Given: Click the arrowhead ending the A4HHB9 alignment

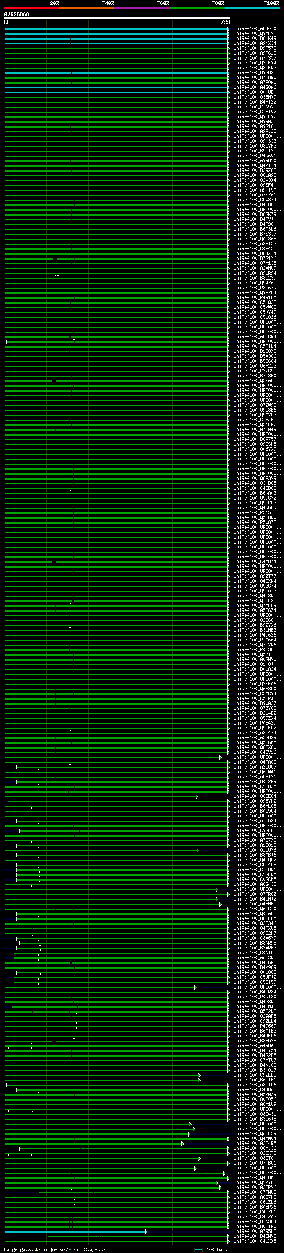Looking at the screenshot, I should pyautogui.click(x=220, y=904).
